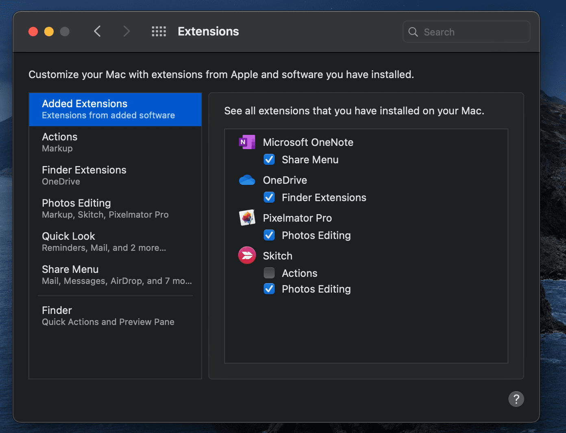The image size is (566, 433).
Task: Select Share Menu category in sidebar
Action: (115, 275)
